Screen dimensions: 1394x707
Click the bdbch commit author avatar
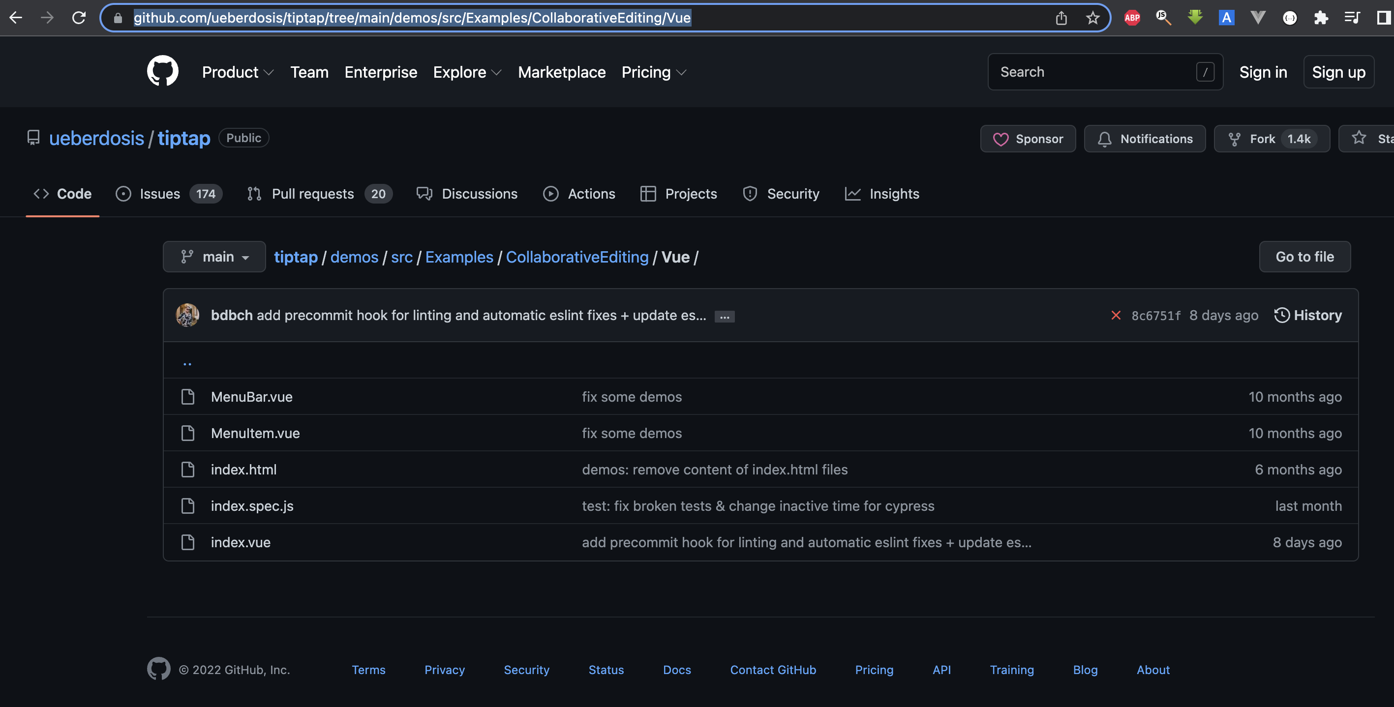(x=187, y=315)
